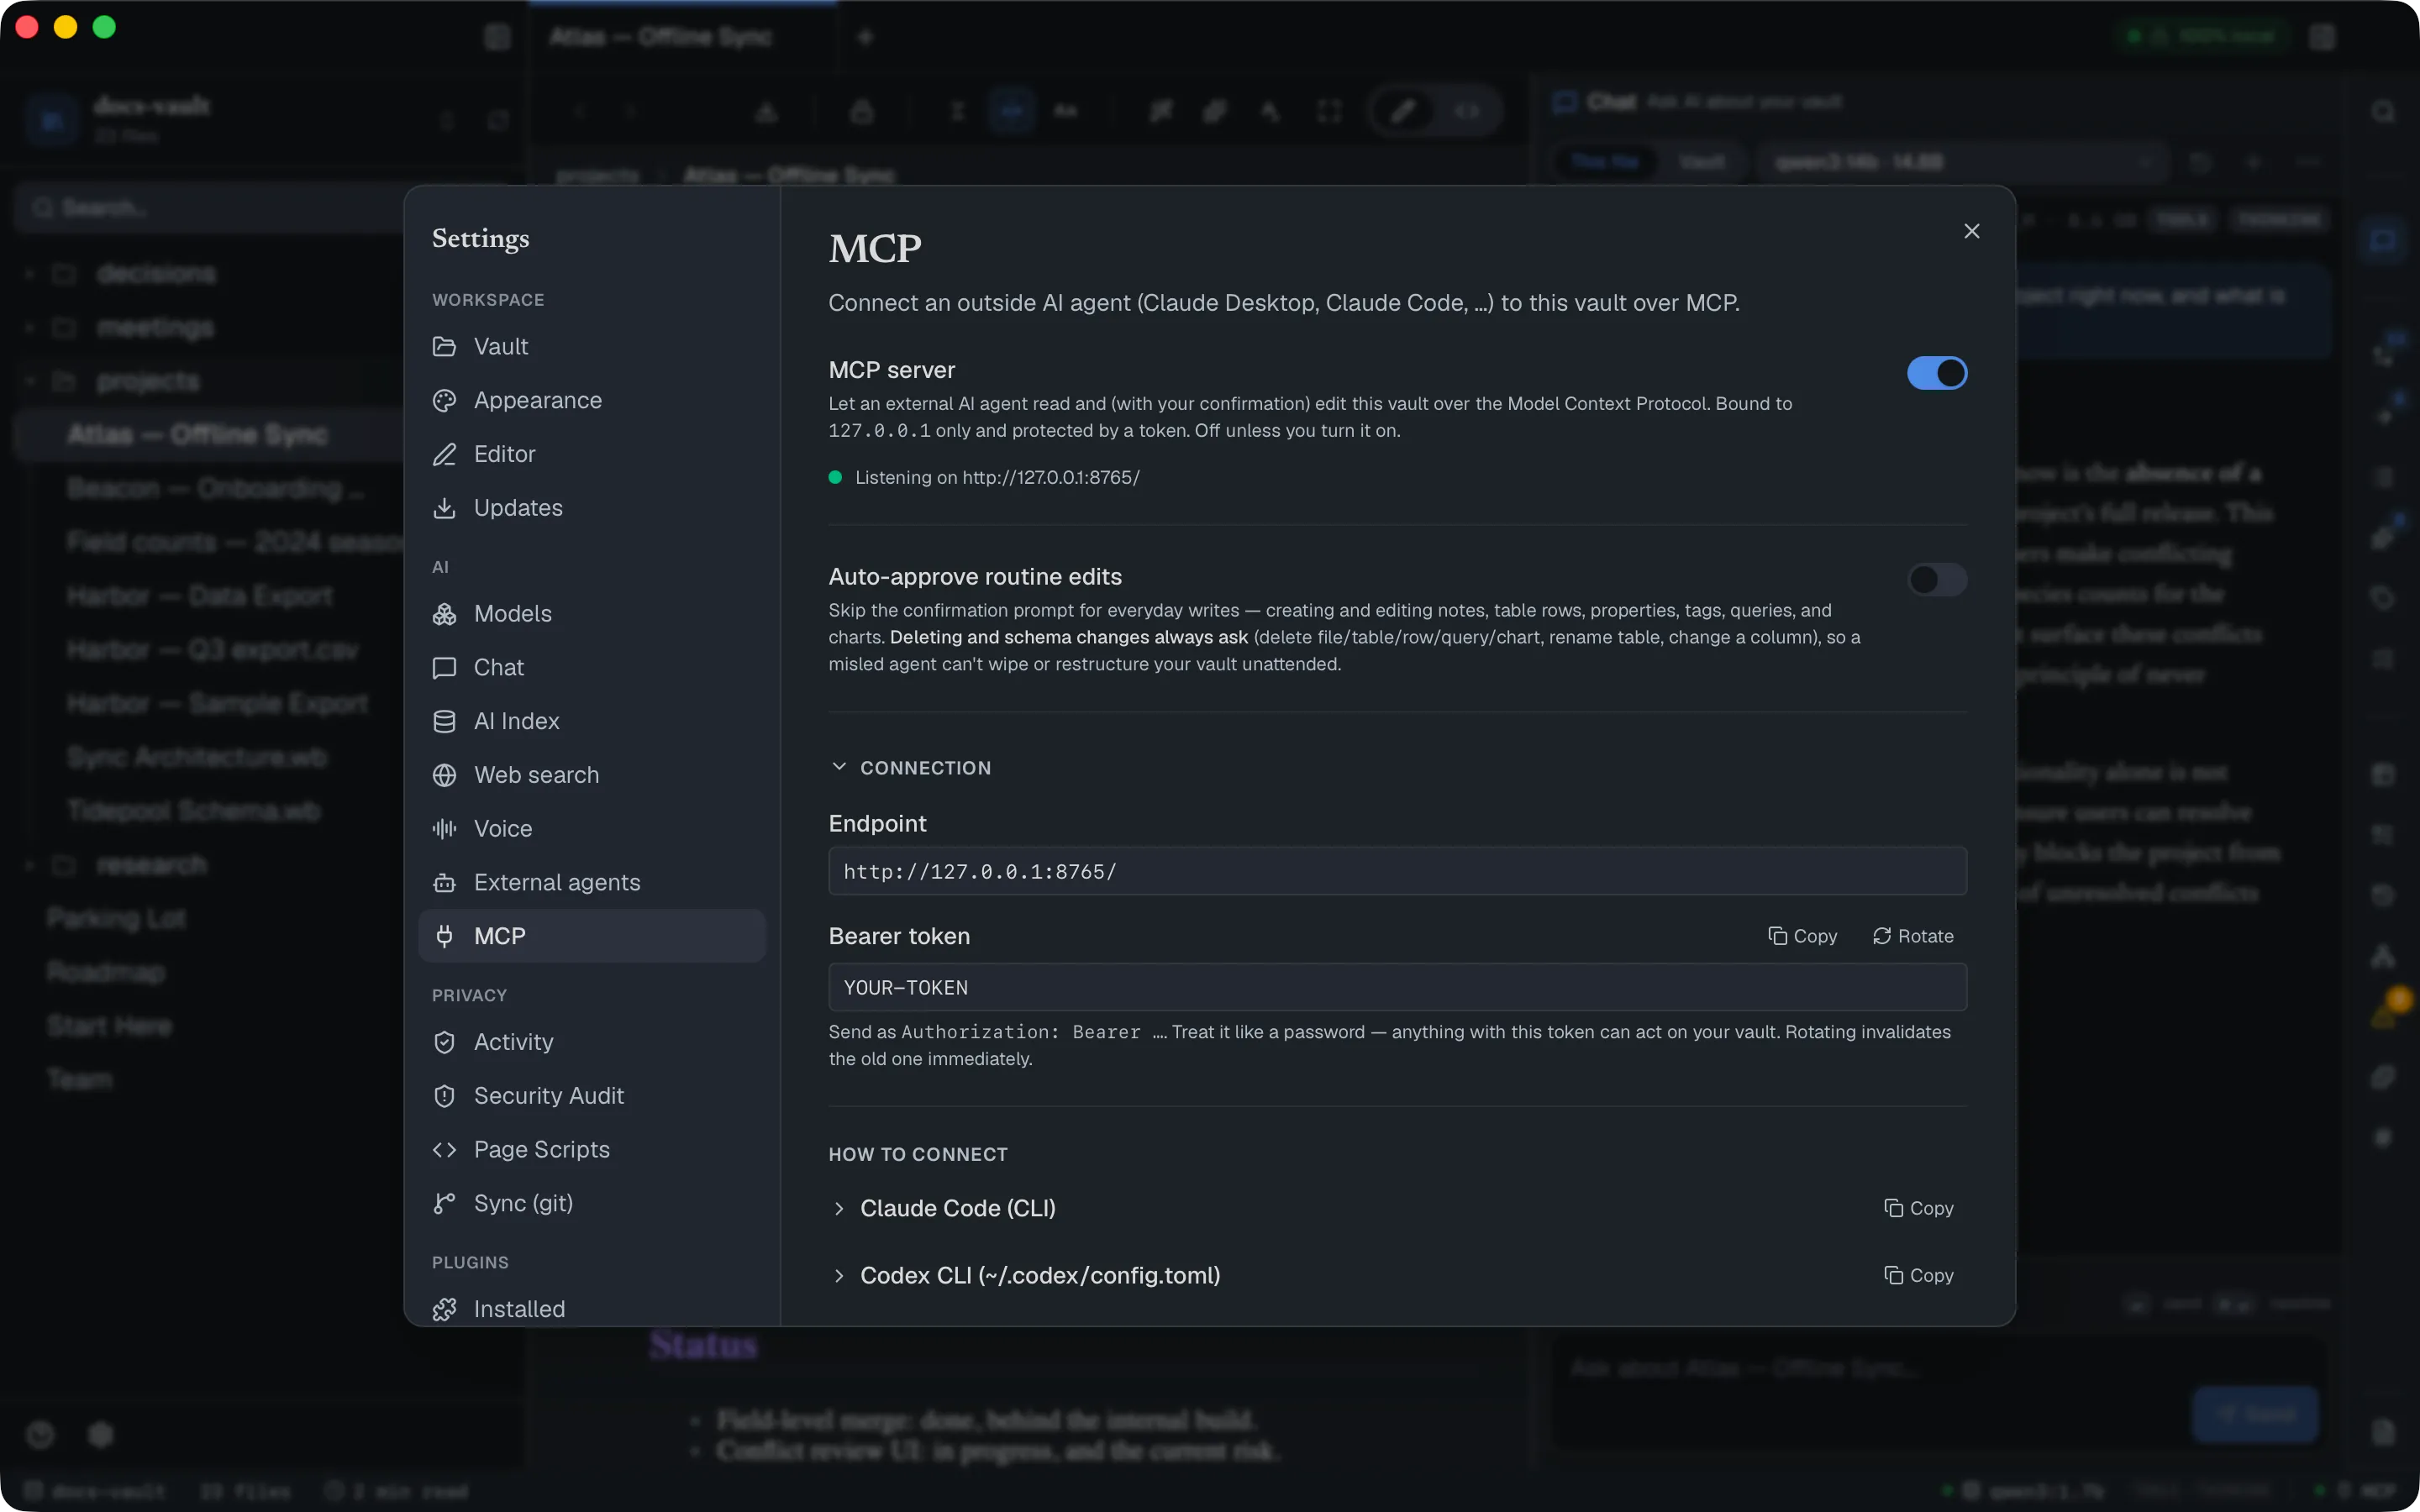Copy the Claude Code (CLI) command
The height and width of the screenshot is (1512, 2420).
1919,1208
